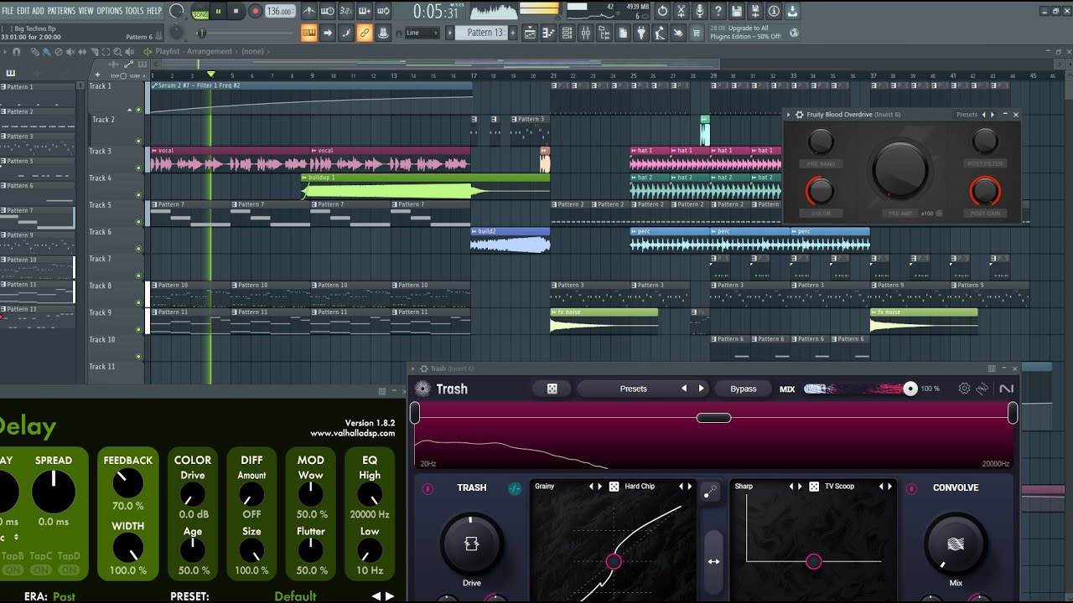This screenshot has width=1073, height=603.
Task: Open the TOOLS menu
Action: coord(134,11)
